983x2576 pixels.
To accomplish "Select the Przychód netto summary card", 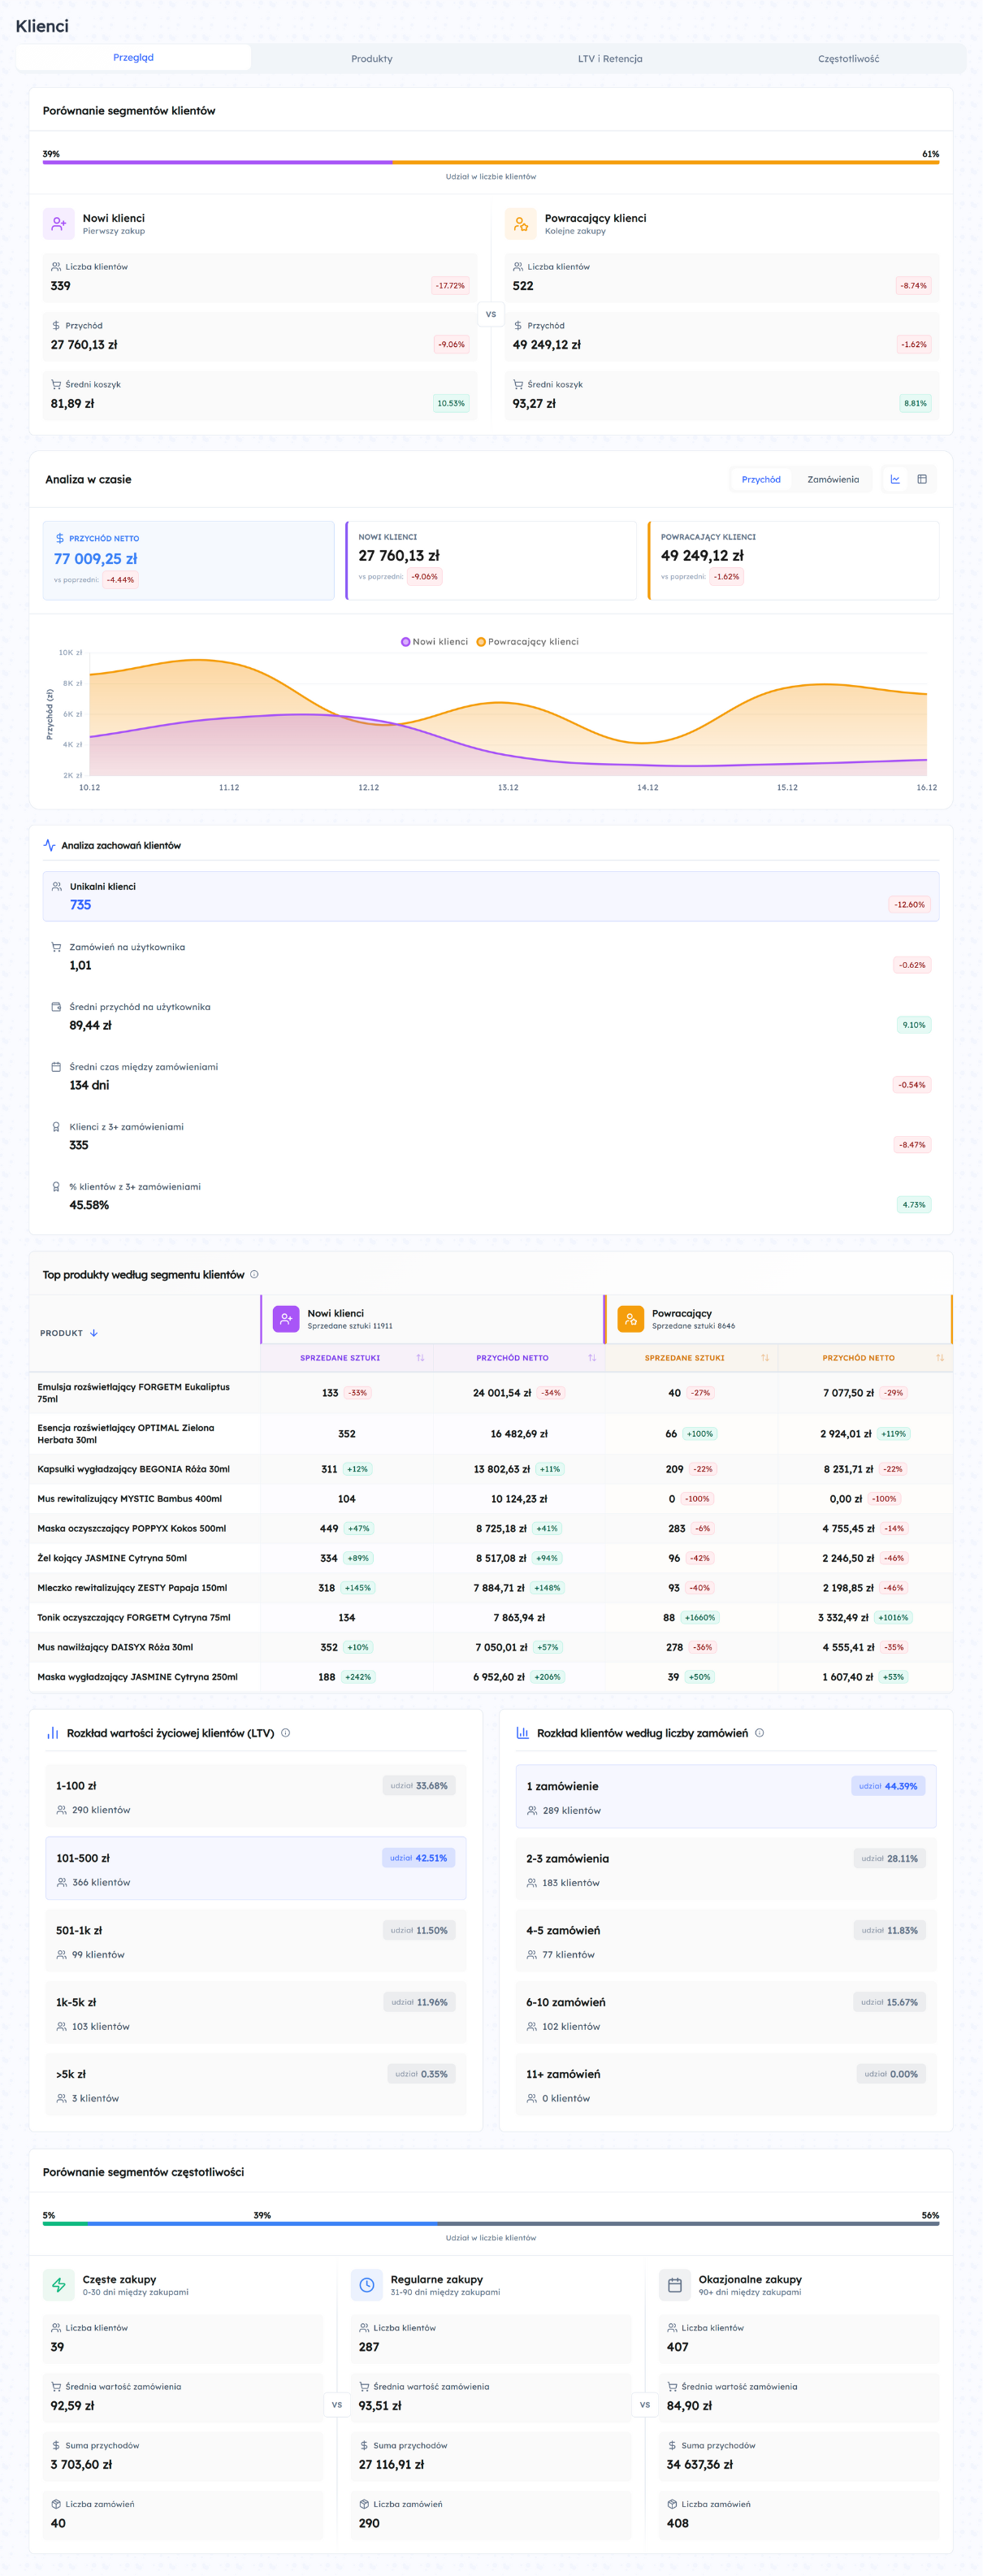I will tap(188, 560).
